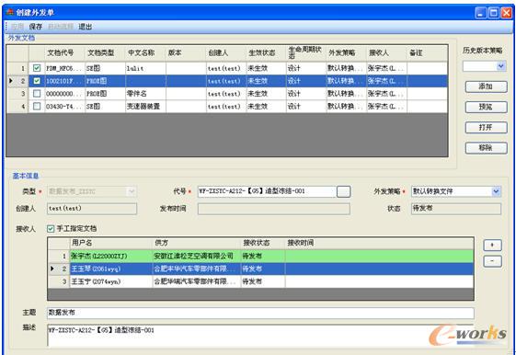Click the minus button to remove recipient
The width and height of the screenshot is (516, 355).
click(x=492, y=261)
